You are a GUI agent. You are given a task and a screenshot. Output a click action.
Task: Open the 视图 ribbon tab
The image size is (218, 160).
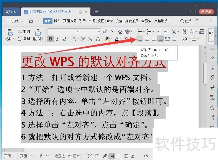coord(101,21)
